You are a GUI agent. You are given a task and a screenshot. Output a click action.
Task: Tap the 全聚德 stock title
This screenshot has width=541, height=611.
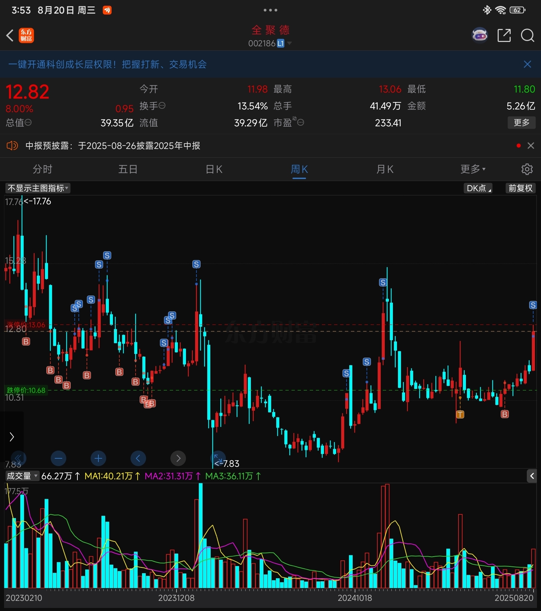(270, 30)
